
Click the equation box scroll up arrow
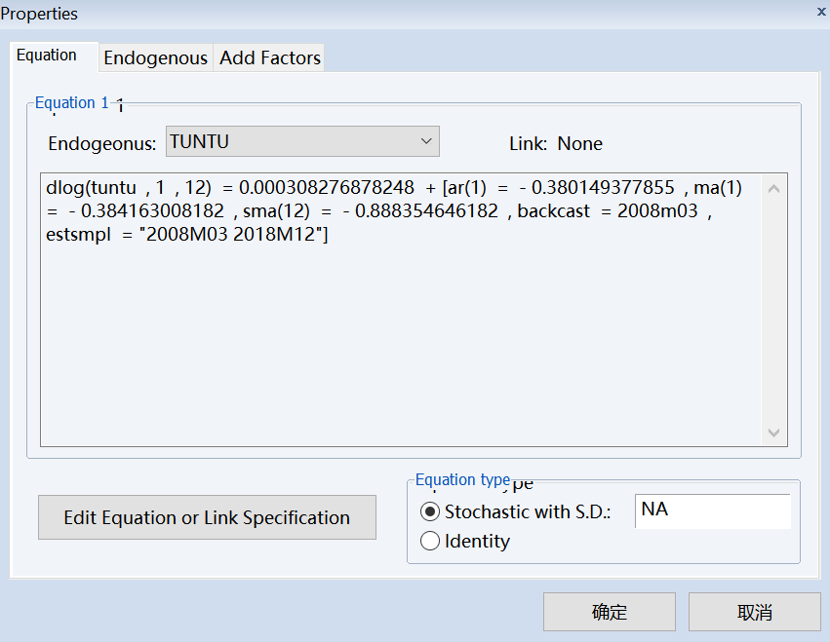coord(774,189)
